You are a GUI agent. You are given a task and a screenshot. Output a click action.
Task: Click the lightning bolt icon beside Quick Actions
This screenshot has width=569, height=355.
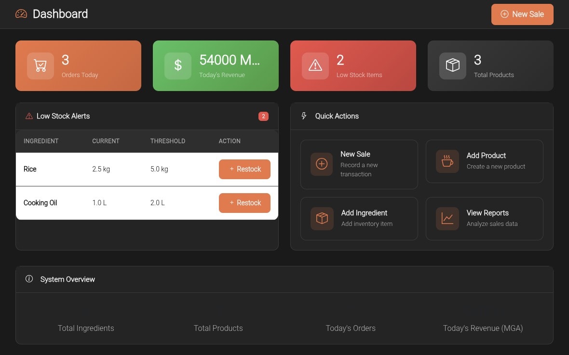(x=304, y=116)
